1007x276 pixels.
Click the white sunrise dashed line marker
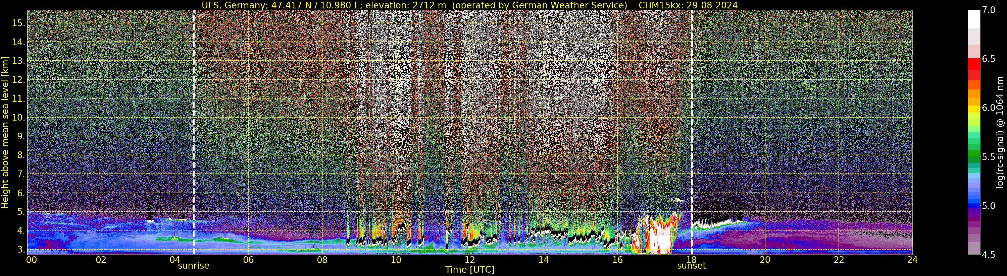coord(194,132)
